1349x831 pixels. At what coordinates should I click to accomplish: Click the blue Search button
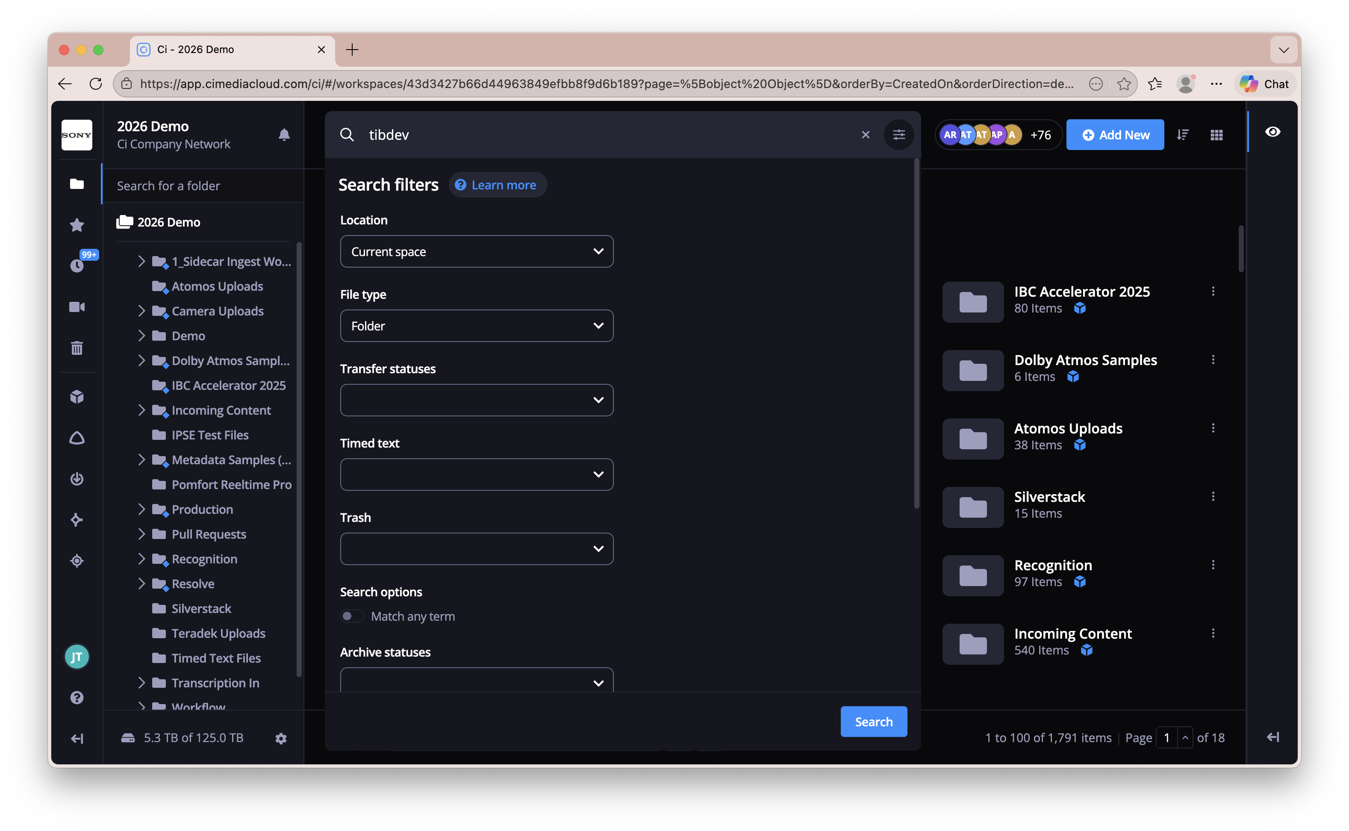pyautogui.click(x=874, y=722)
